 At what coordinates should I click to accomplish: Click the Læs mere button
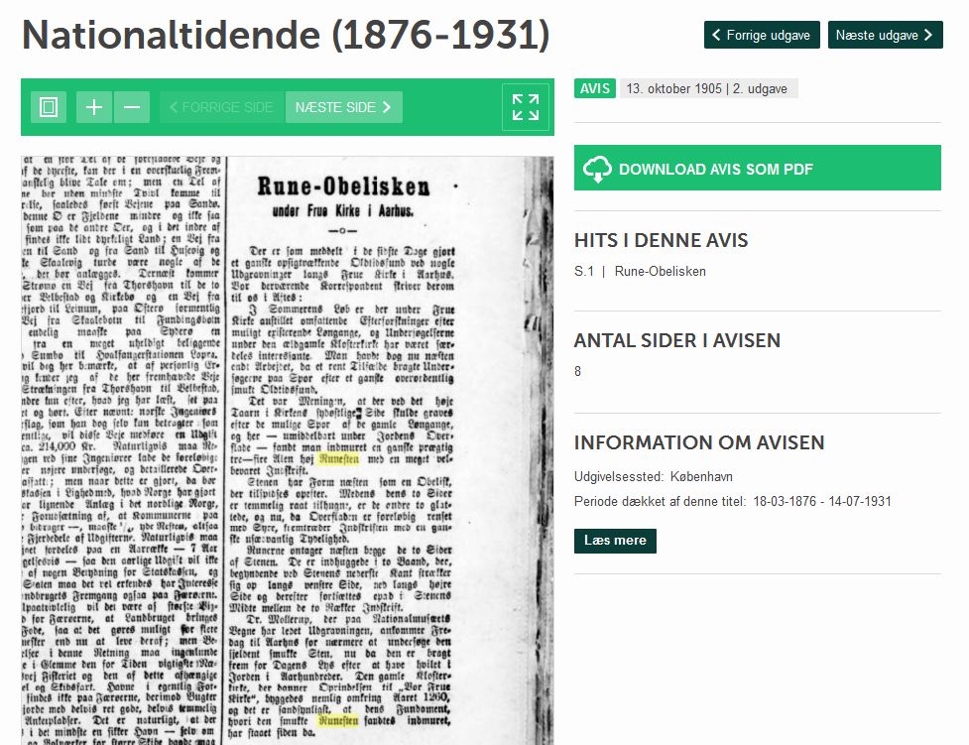(x=614, y=541)
